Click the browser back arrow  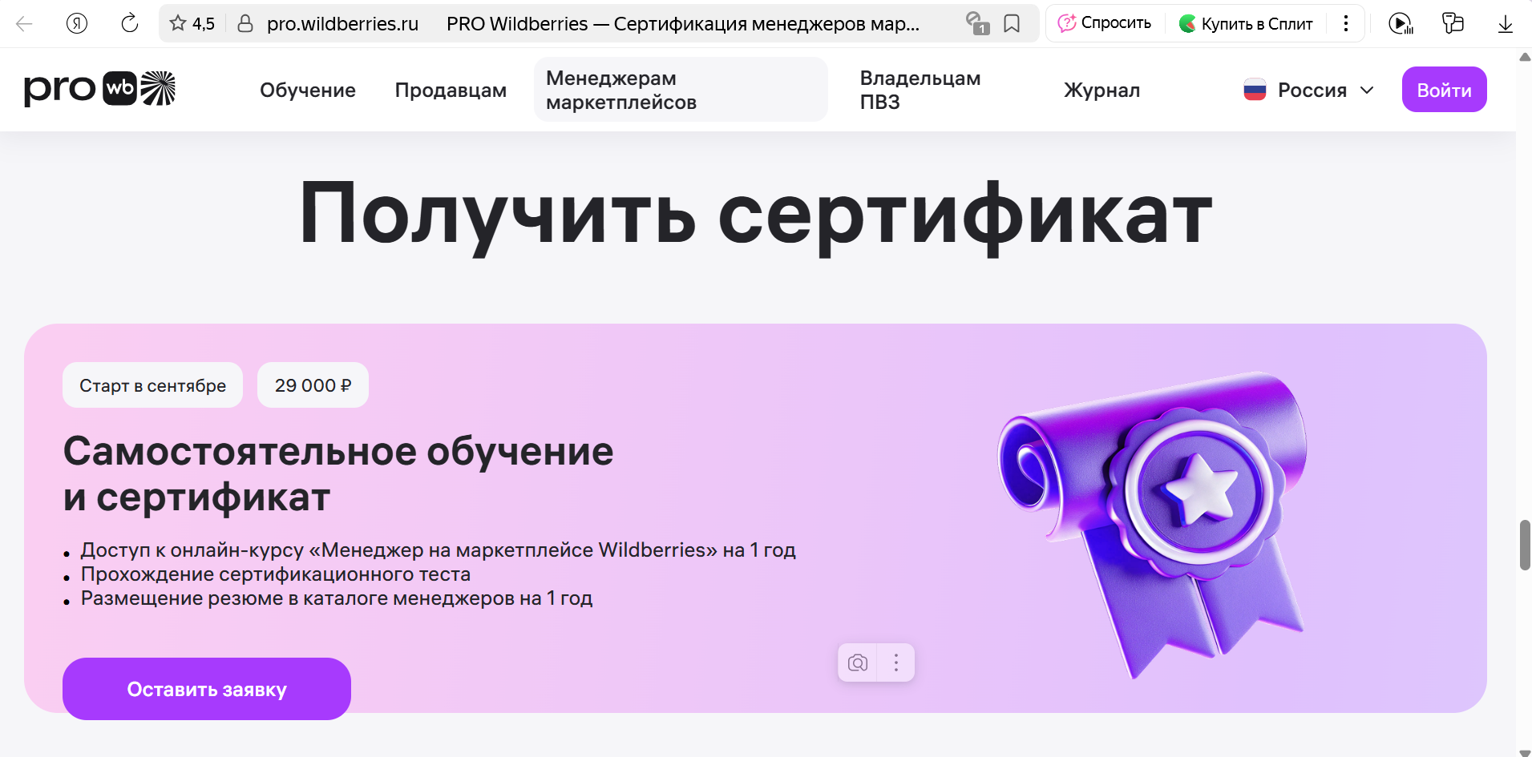(x=24, y=24)
